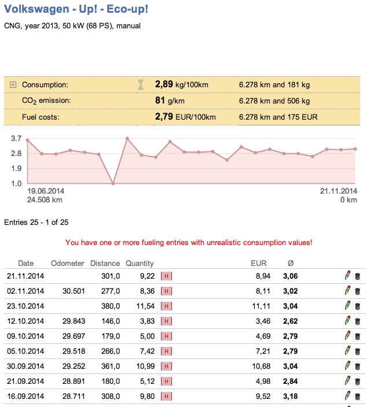Edit the 02.11.2014 fueling entry
This screenshot has width=370, height=407.
pos(347,290)
